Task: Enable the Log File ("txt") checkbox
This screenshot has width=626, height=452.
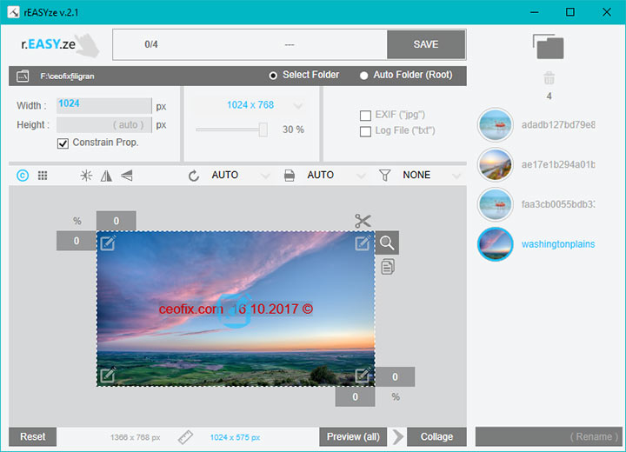Action: [x=365, y=131]
